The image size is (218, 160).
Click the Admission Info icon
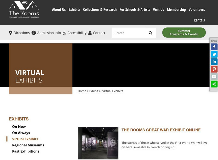[34, 33]
